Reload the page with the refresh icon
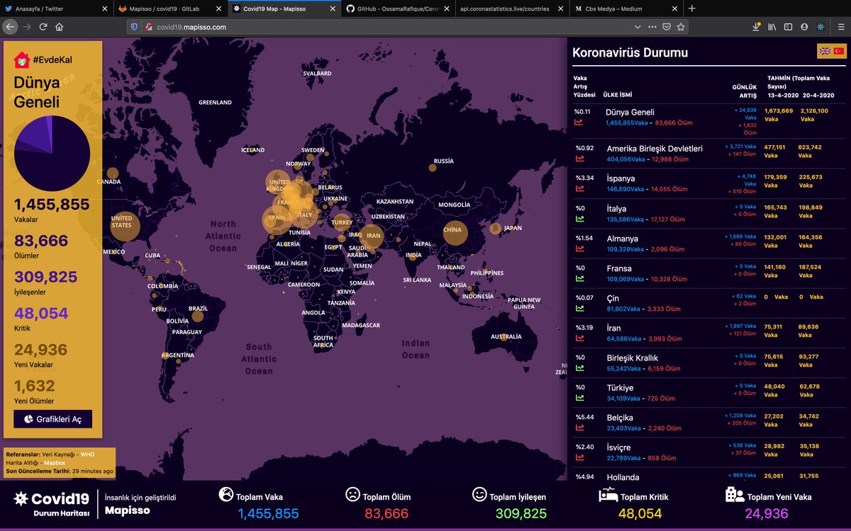 [x=43, y=27]
